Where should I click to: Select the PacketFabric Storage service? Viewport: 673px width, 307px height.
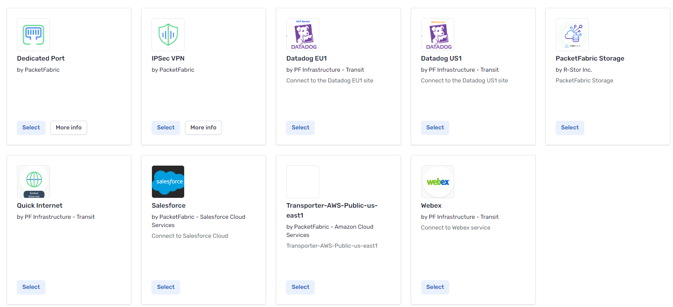569,128
